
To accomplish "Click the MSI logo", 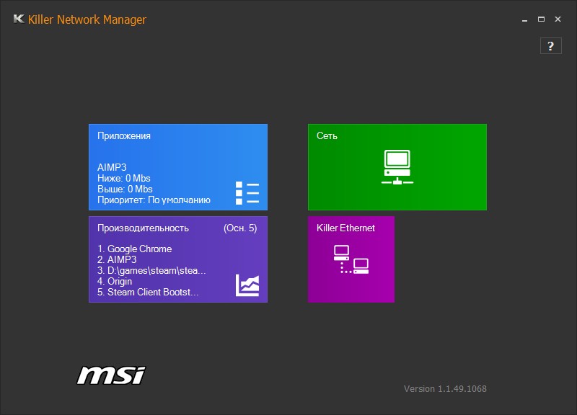I will point(111,375).
